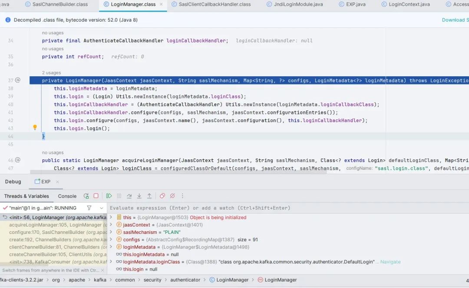This screenshot has height=288, width=469.
Task: Click LoginManager method breadcrumb
Action: pyautogui.click(x=277, y=280)
